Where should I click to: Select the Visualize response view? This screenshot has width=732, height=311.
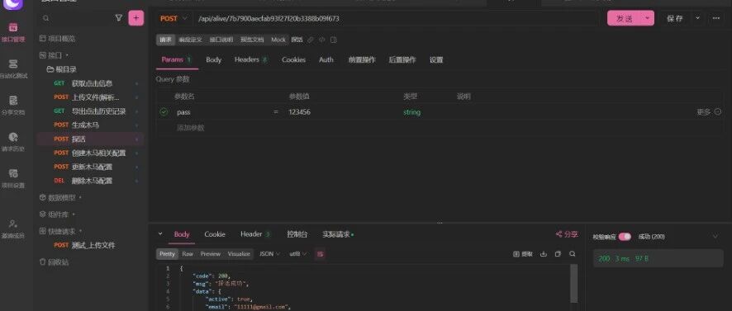tap(239, 254)
